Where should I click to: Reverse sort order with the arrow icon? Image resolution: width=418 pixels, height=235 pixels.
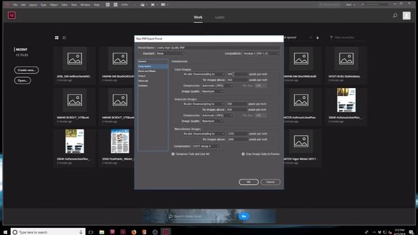tap(317, 38)
